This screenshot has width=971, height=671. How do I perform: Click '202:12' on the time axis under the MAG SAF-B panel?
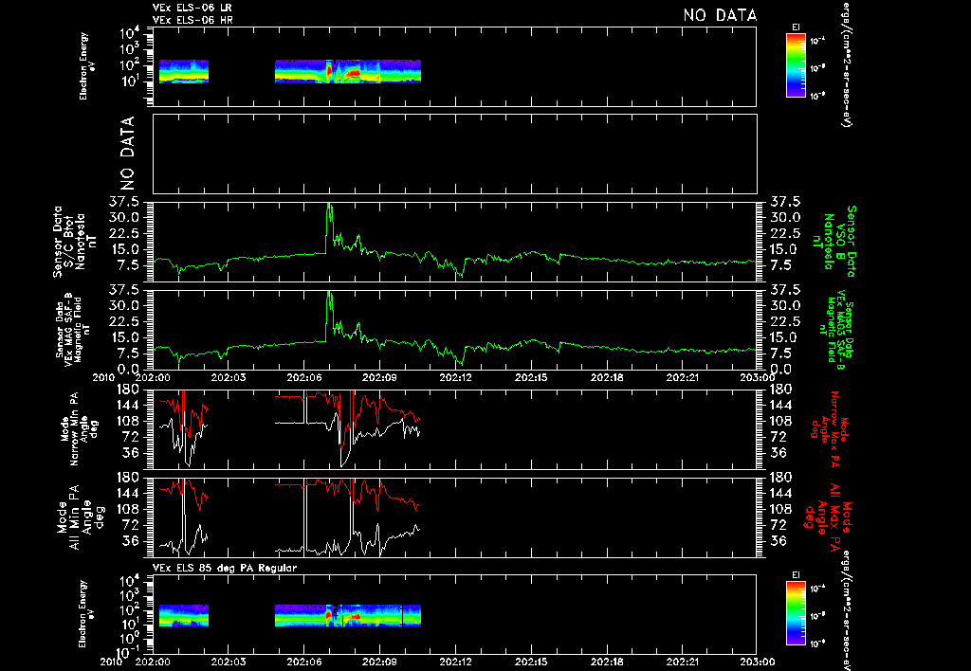455,377
